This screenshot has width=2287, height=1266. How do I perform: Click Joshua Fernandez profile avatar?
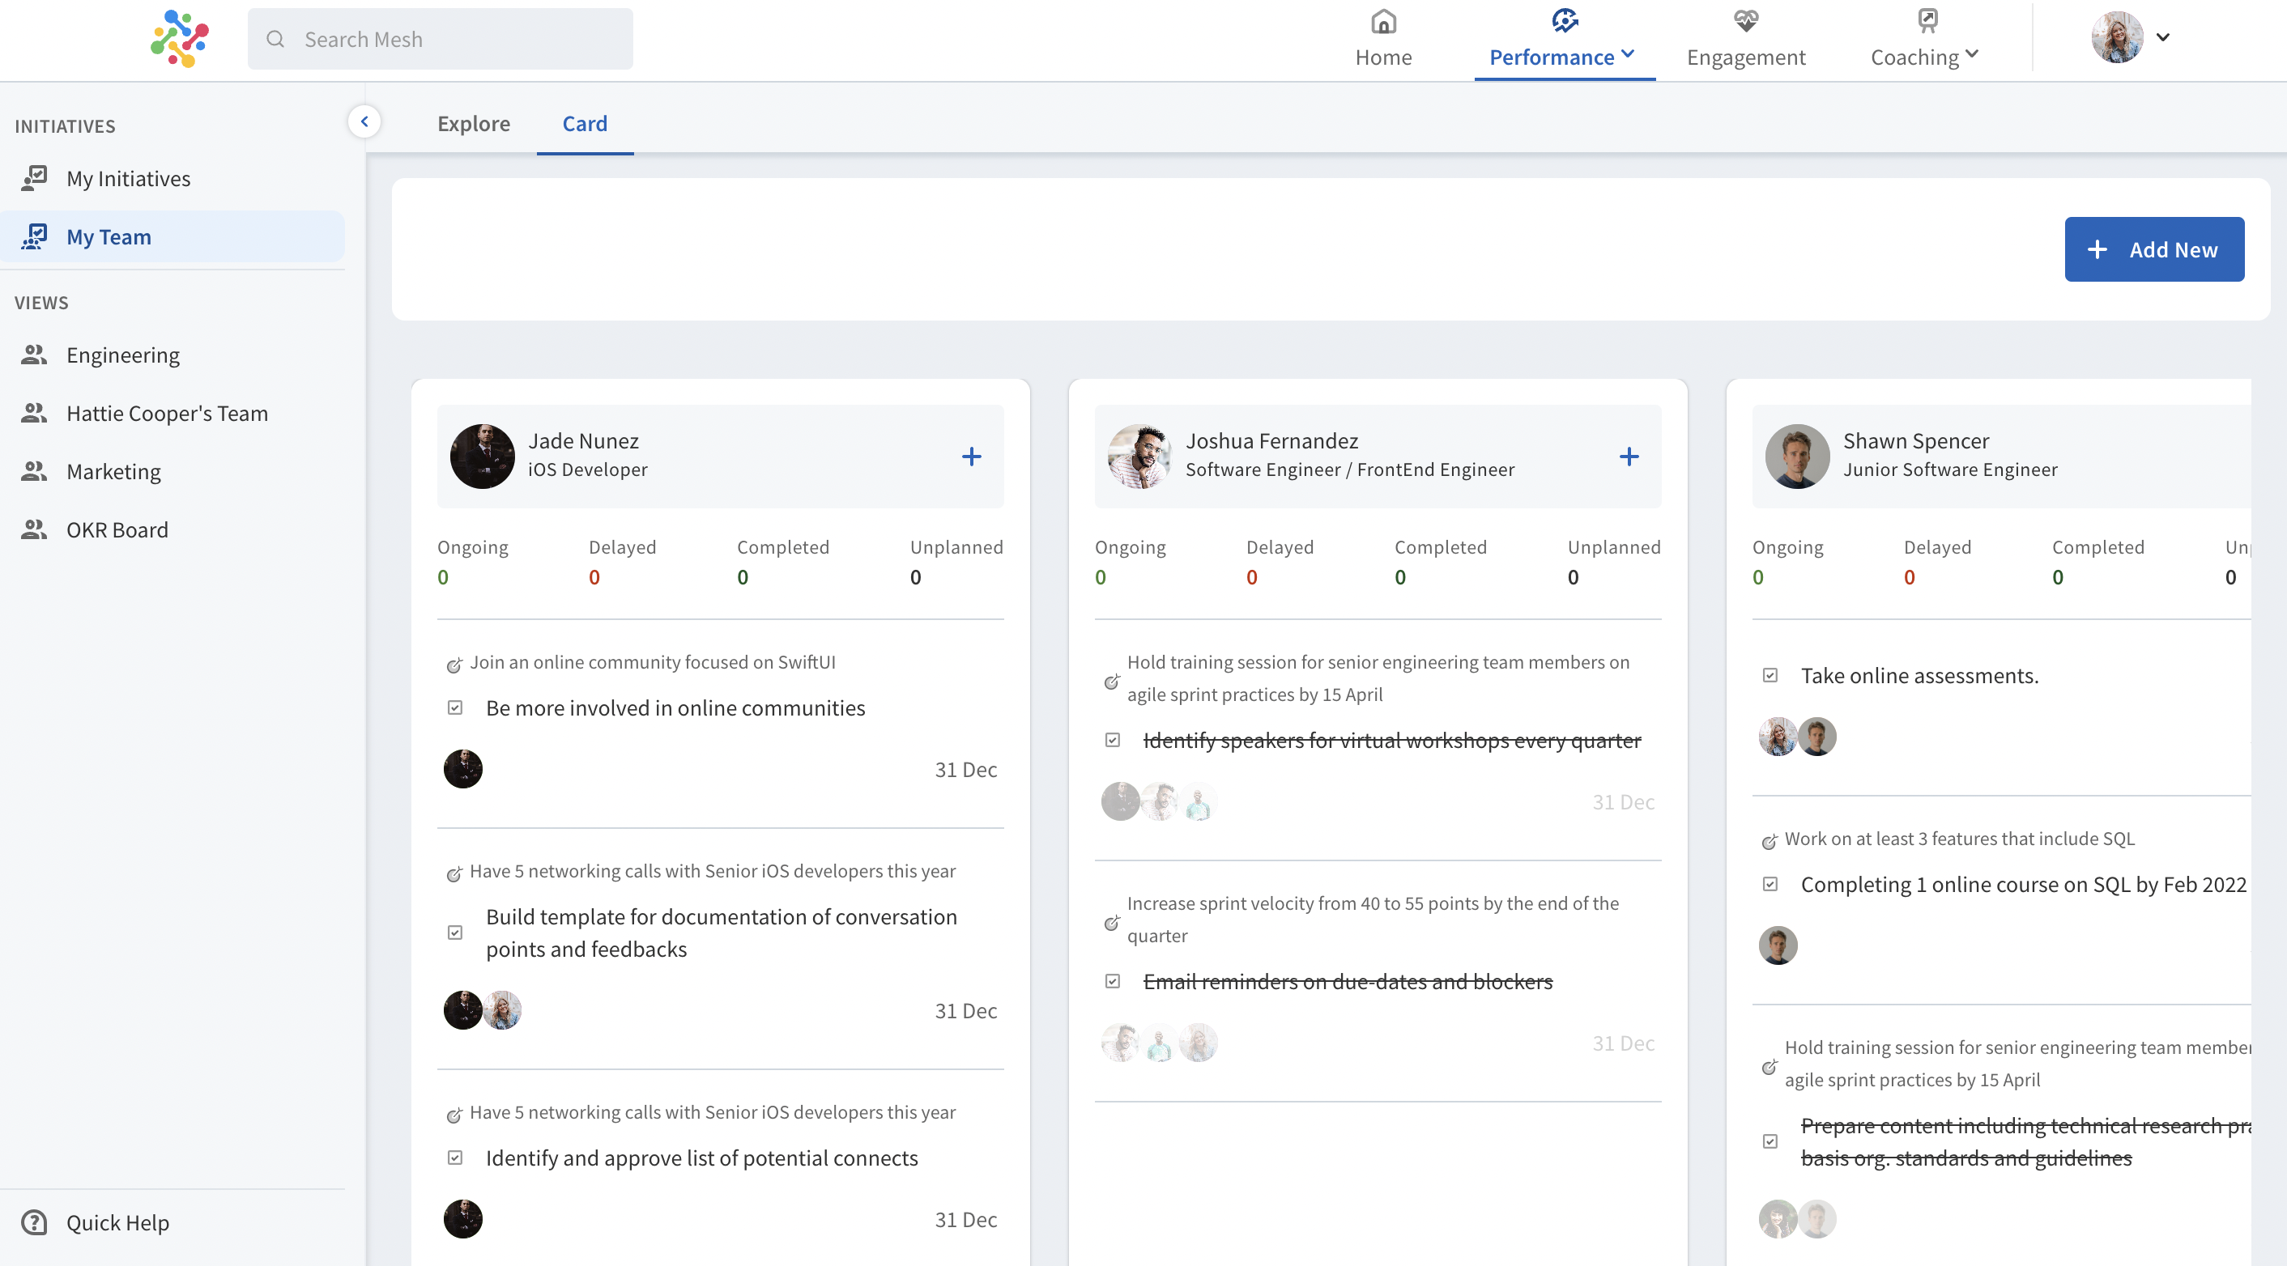(x=1140, y=456)
